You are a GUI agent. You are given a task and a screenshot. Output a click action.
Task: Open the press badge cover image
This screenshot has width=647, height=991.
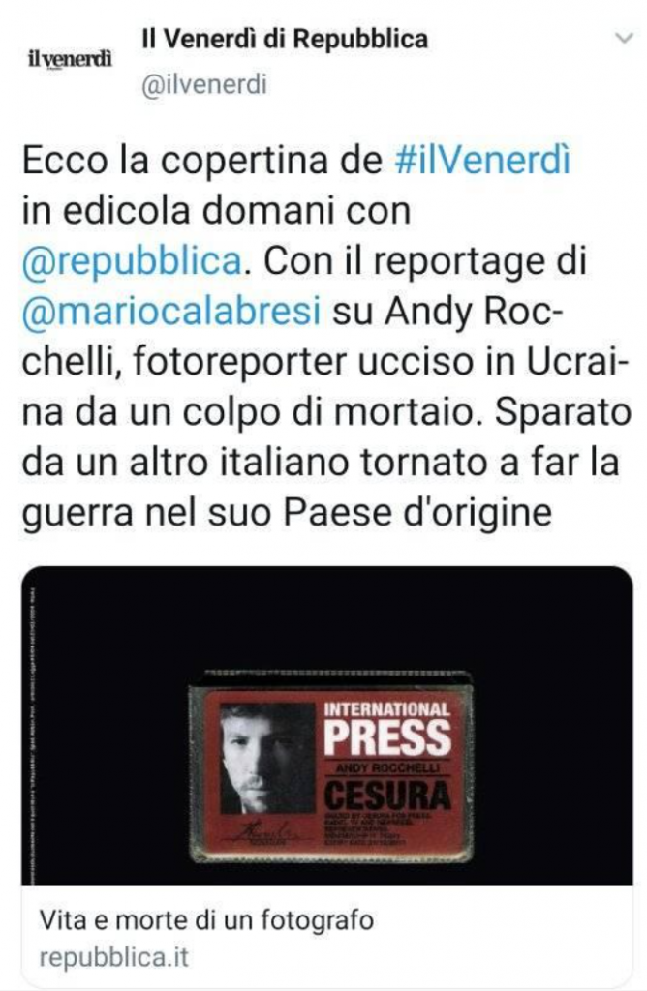coord(327,725)
